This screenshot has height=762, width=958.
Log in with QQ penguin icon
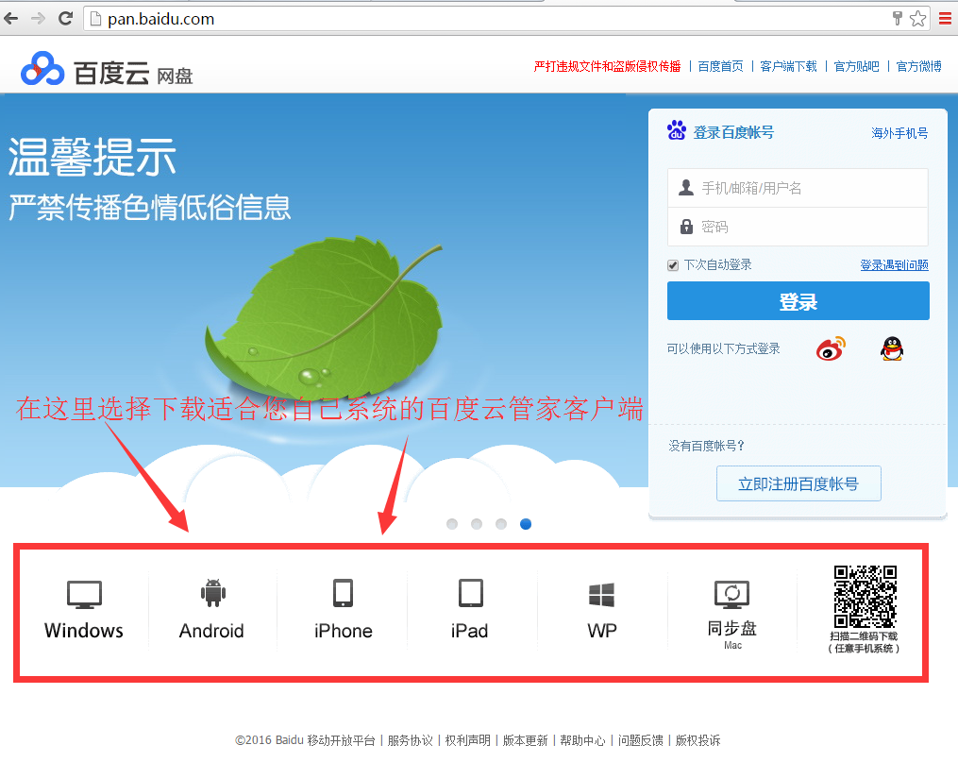tap(892, 348)
